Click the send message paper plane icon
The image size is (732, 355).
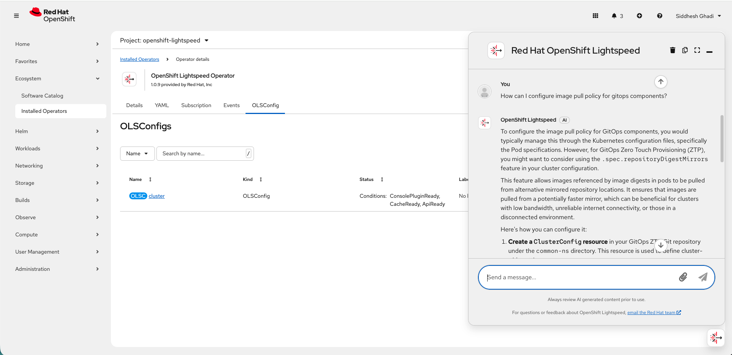coord(703,277)
